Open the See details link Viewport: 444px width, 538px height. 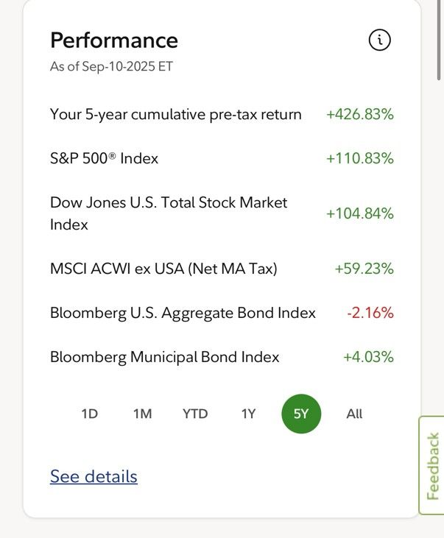coord(94,477)
